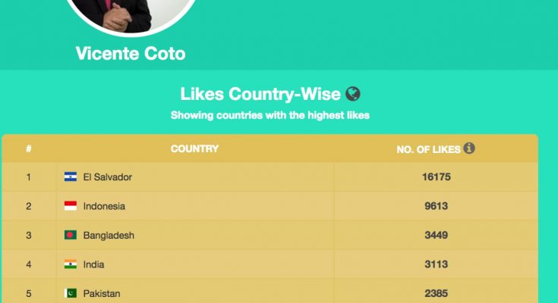The height and width of the screenshot is (303, 558).
Task: Select the Pakistan country name
Action: 102,293
